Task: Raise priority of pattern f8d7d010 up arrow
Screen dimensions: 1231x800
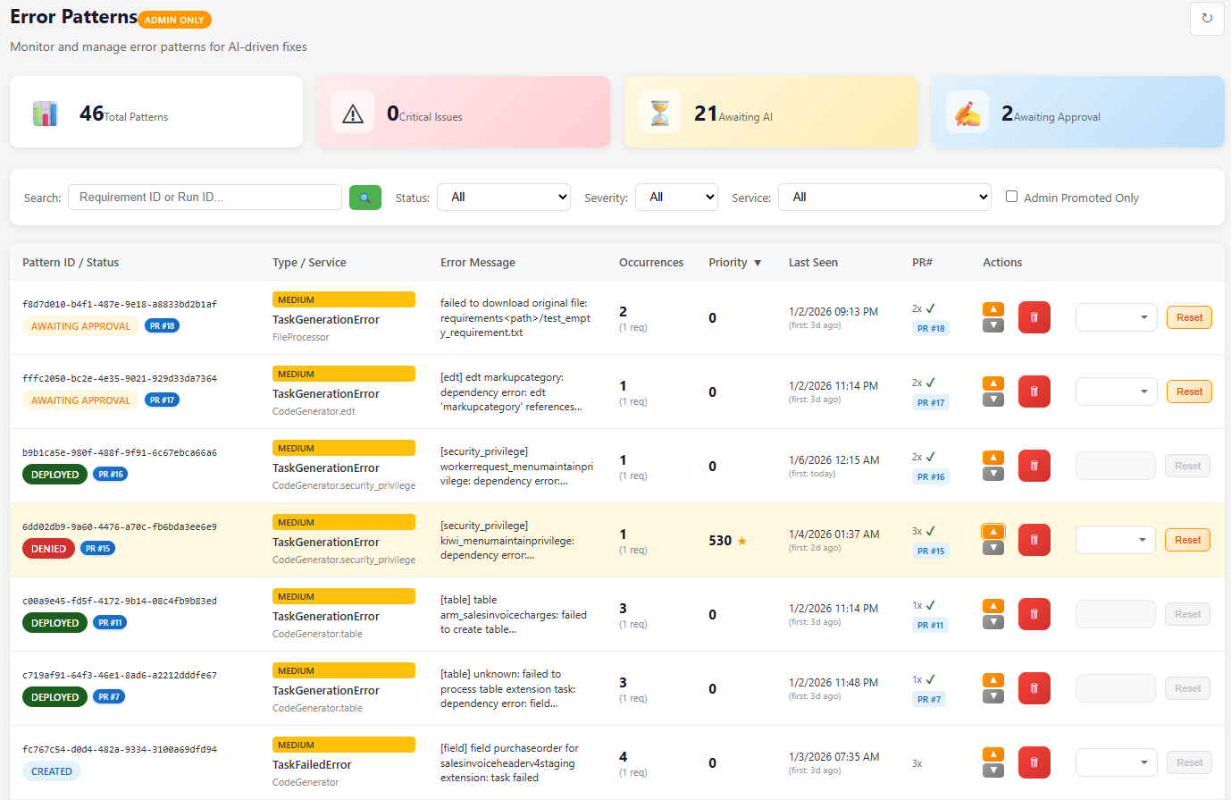Action: [x=993, y=309]
